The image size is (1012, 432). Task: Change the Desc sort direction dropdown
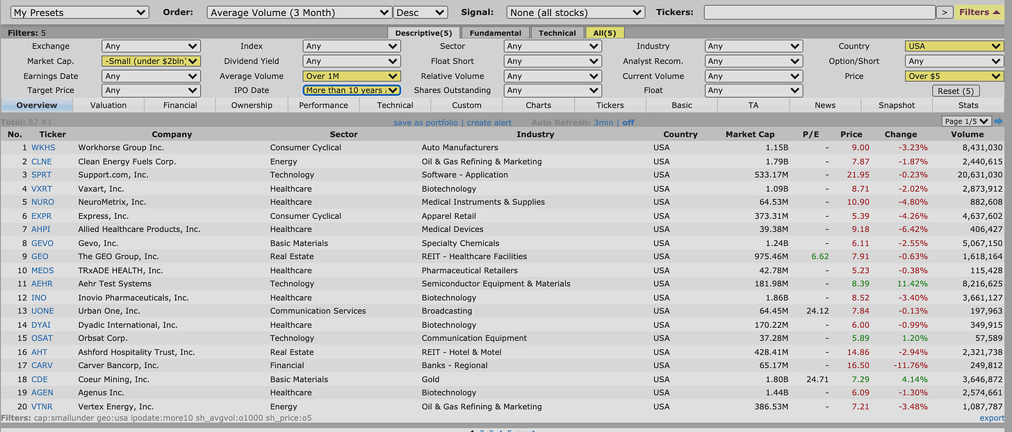coord(421,13)
